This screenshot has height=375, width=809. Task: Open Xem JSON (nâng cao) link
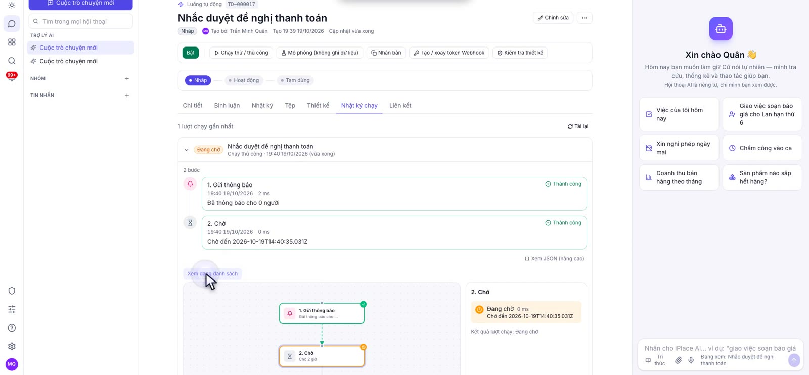[555, 259]
